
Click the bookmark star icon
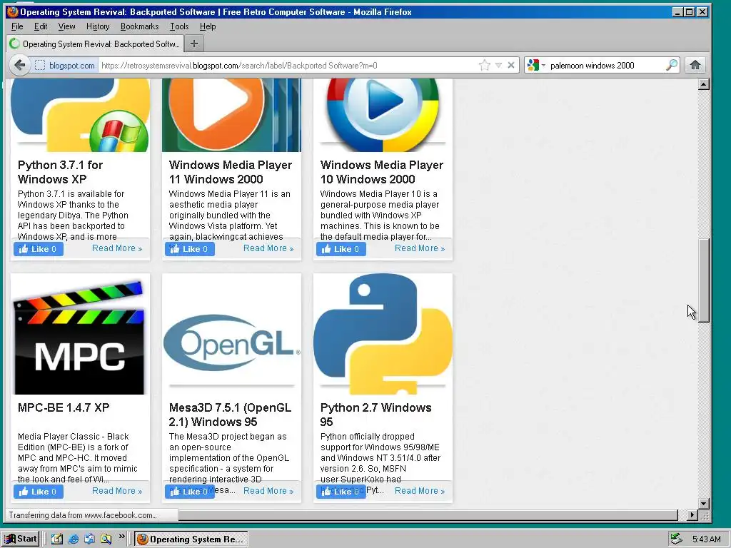pyautogui.click(x=485, y=65)
